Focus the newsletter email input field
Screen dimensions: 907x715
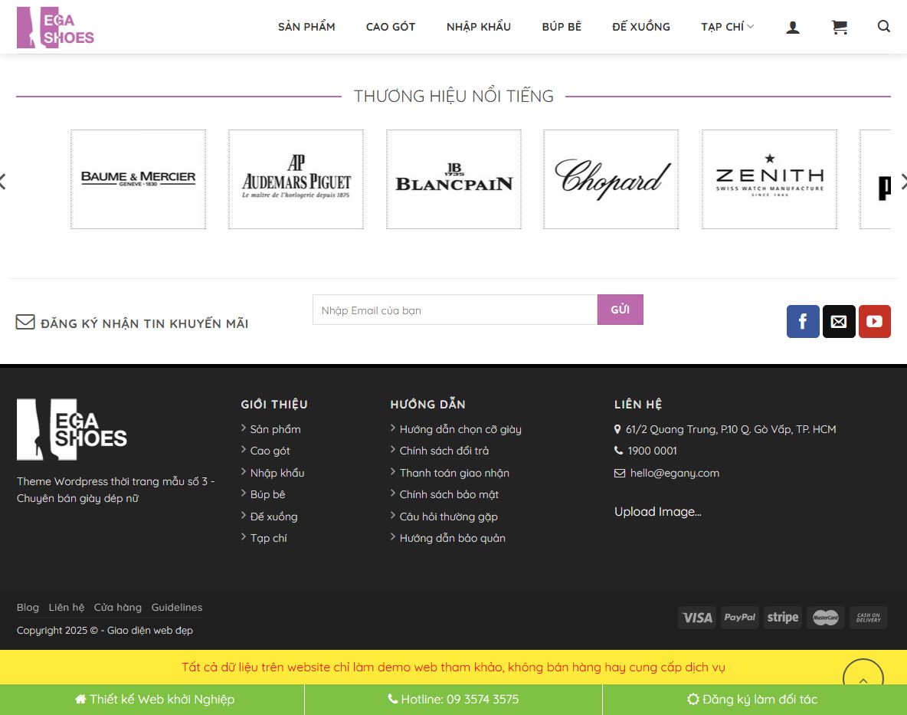[x=455, y=310]
